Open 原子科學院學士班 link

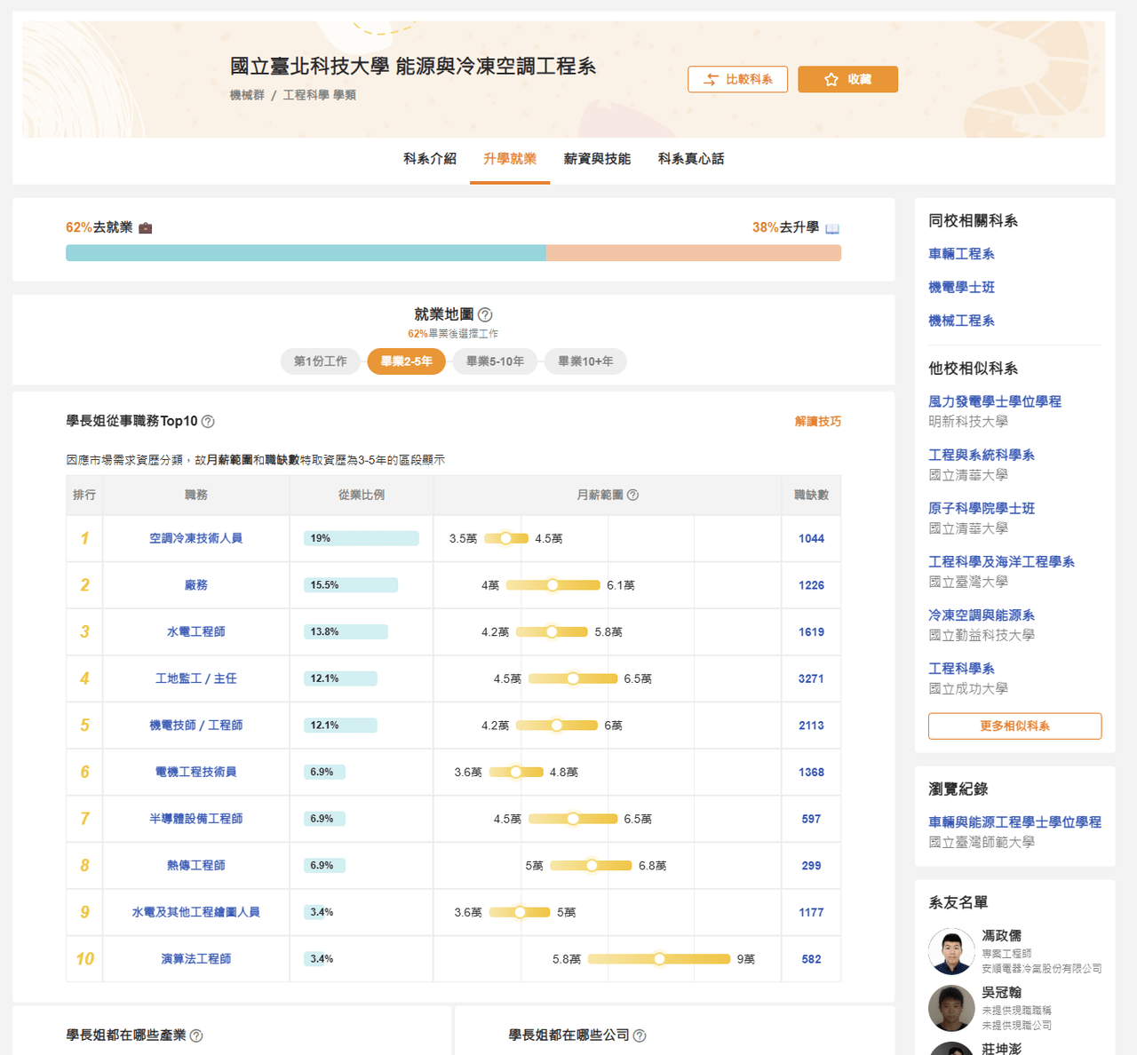pos(982,508)
